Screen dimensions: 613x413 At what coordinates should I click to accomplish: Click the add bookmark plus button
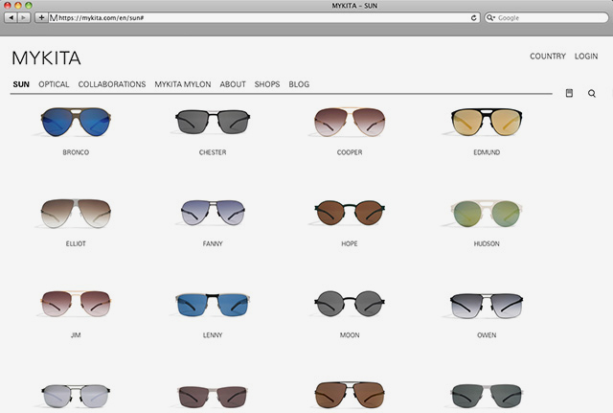[41, 17]
